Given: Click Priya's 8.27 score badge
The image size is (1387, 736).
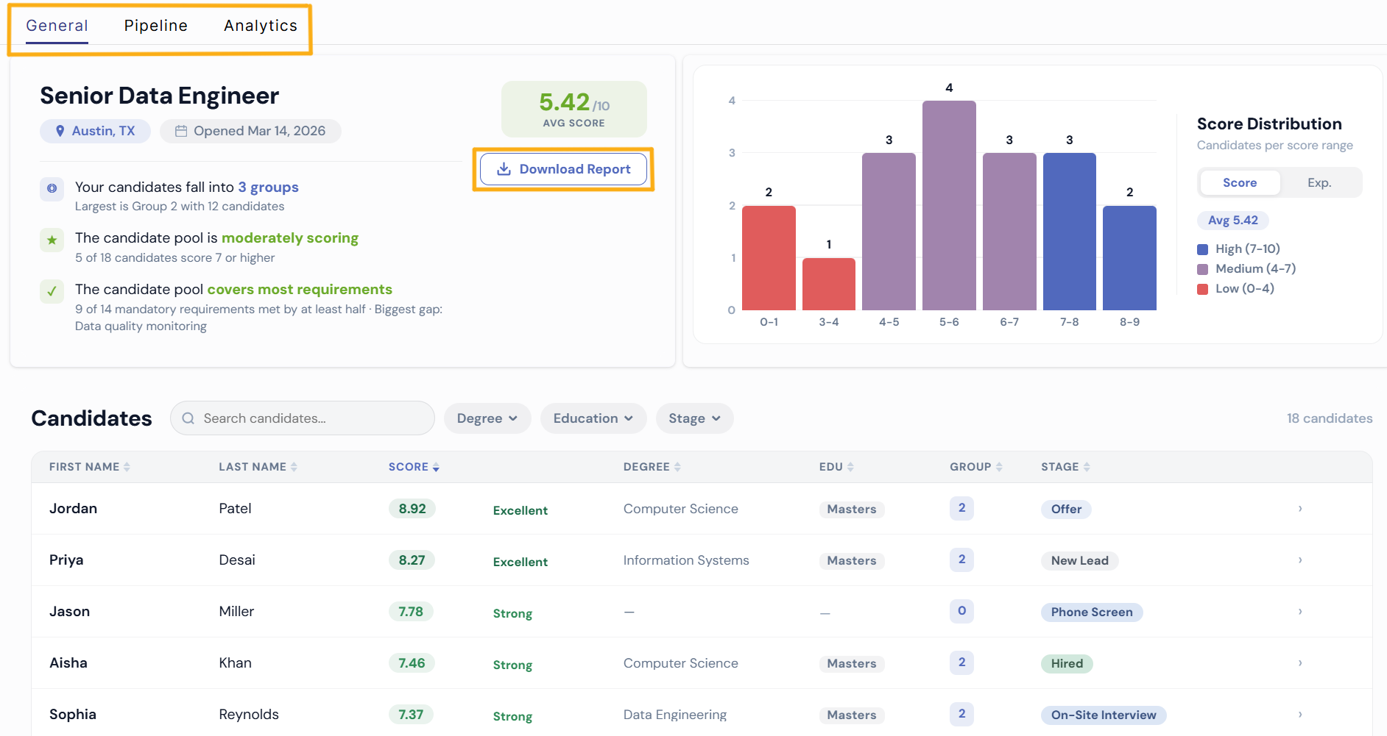Looking at the screenshot, I should [x=412, y=560].
